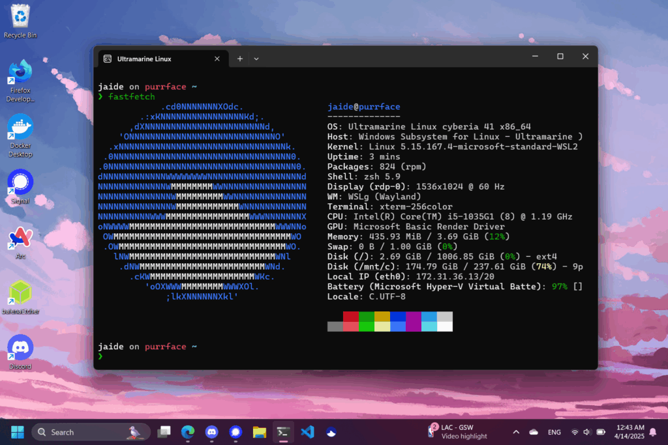The image size is (668, 445).
Task: Click the Memory usage line
Action: 418,237
